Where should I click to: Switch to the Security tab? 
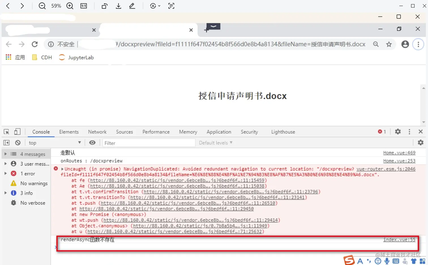pyautogui.click(x=249, y=132)
